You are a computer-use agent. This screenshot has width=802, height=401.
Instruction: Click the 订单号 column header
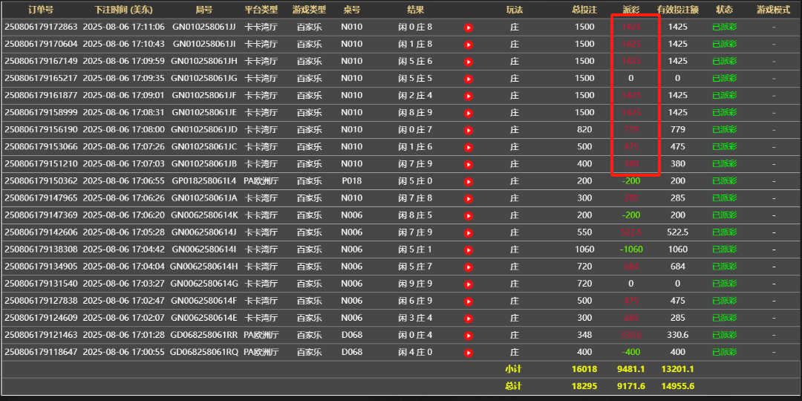click(41, 10)
